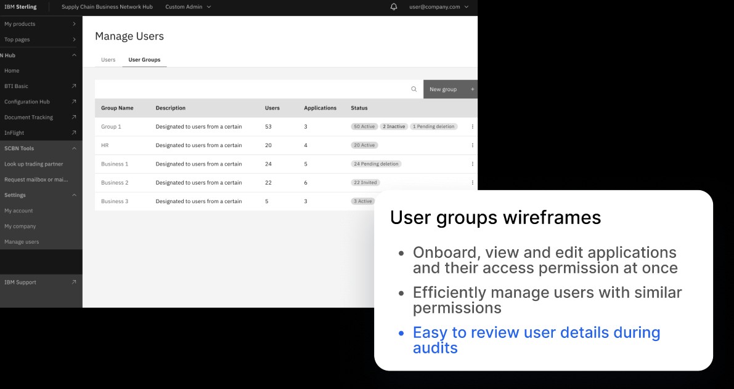734x389 pixels.
Task: Switch to the Users tab
Action: 108,60
